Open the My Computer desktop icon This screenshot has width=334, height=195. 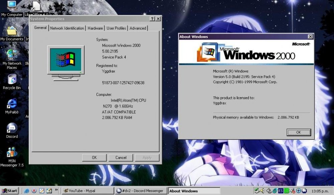tap(12, 7)
